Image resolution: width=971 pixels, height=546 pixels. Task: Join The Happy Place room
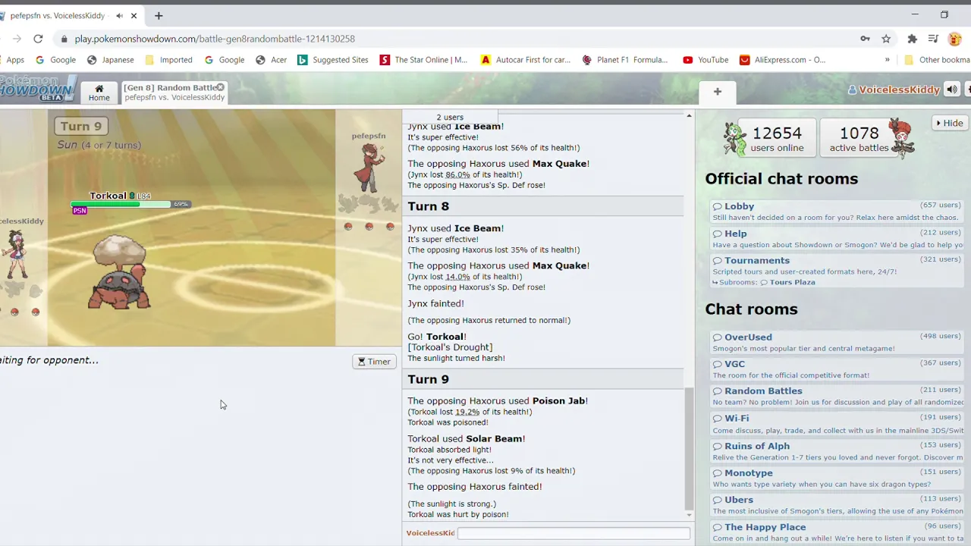coord(837,532)
